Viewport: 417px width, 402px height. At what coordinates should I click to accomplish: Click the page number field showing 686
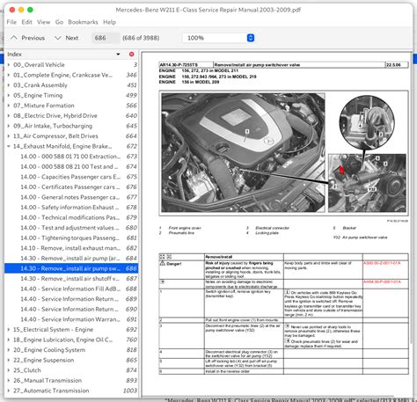pyautogui.click(x=106, y=38)
